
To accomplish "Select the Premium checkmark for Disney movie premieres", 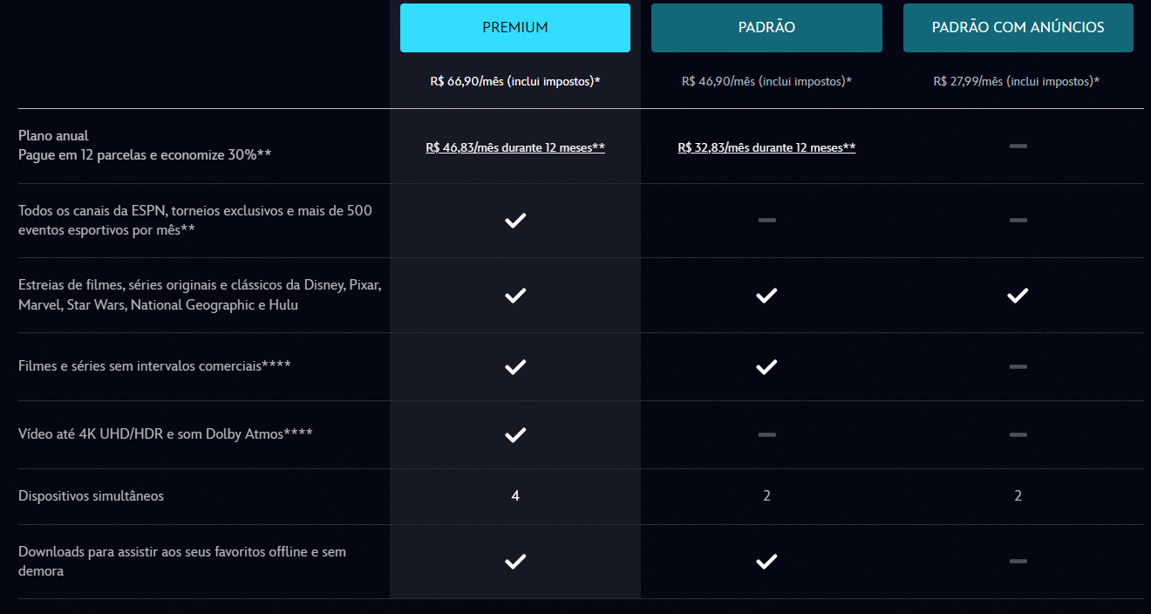I will click(x=514, y=295).
